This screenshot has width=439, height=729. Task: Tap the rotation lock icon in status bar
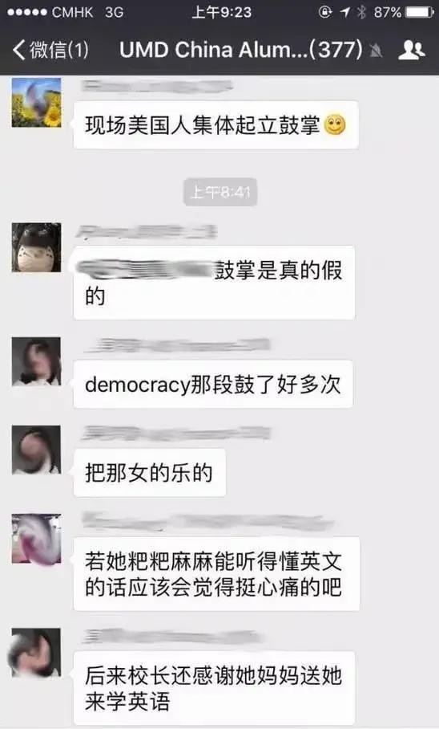325,12
